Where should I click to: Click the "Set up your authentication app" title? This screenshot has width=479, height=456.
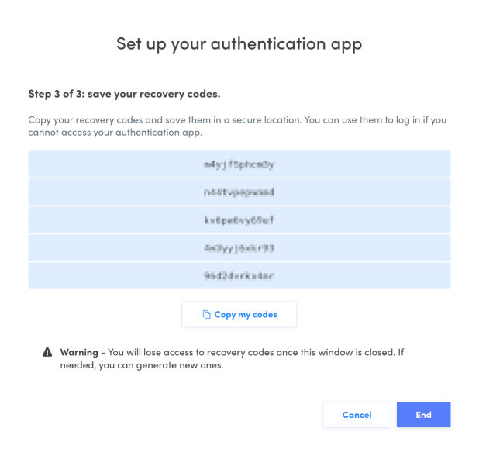tap(239, 43)
